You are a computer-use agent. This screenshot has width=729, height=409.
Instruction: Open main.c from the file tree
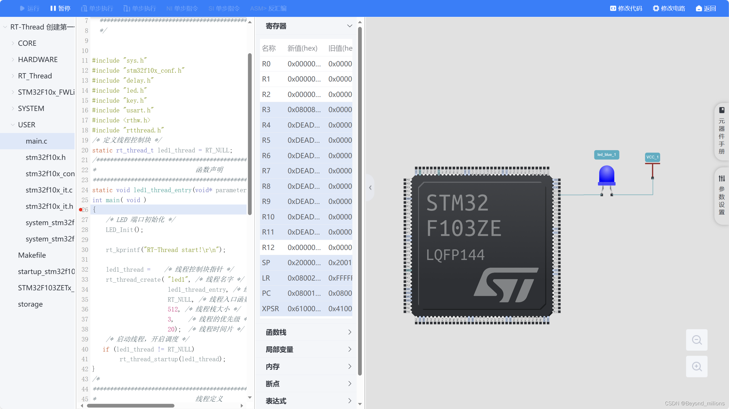[36, 141]
